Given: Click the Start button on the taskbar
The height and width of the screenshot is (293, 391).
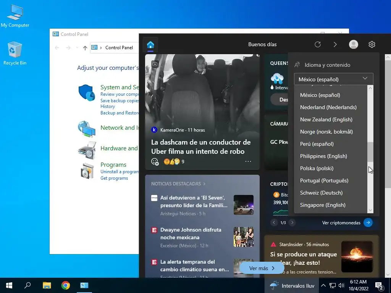Looking at the screenshot, I should (9, 285).
